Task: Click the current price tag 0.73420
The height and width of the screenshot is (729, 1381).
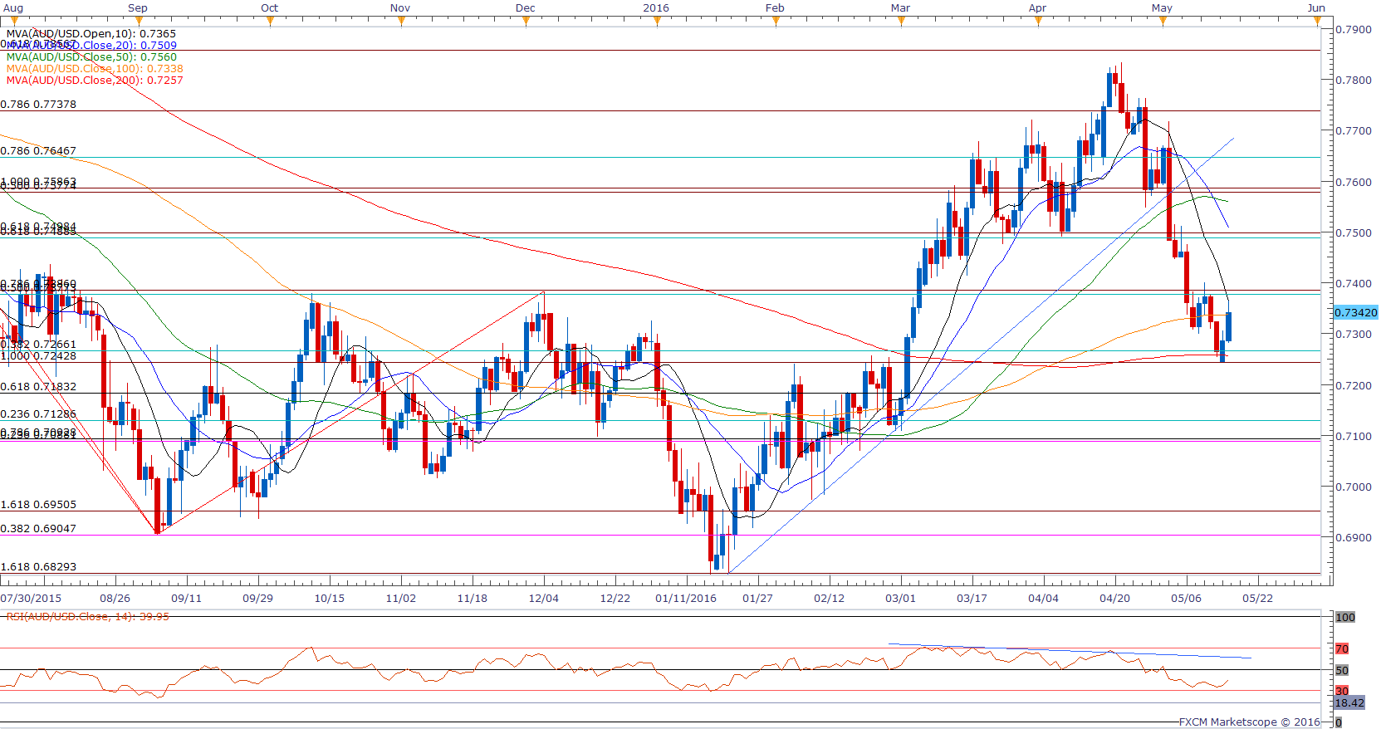Action: pos(1355,313)
